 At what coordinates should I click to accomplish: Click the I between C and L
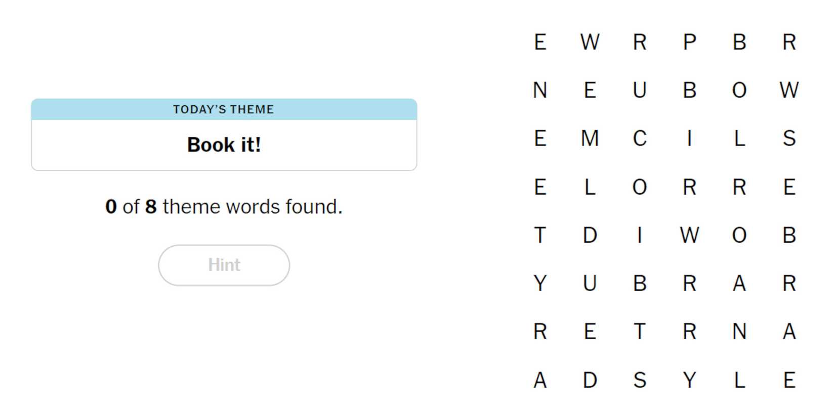click(x=689, y=138)
